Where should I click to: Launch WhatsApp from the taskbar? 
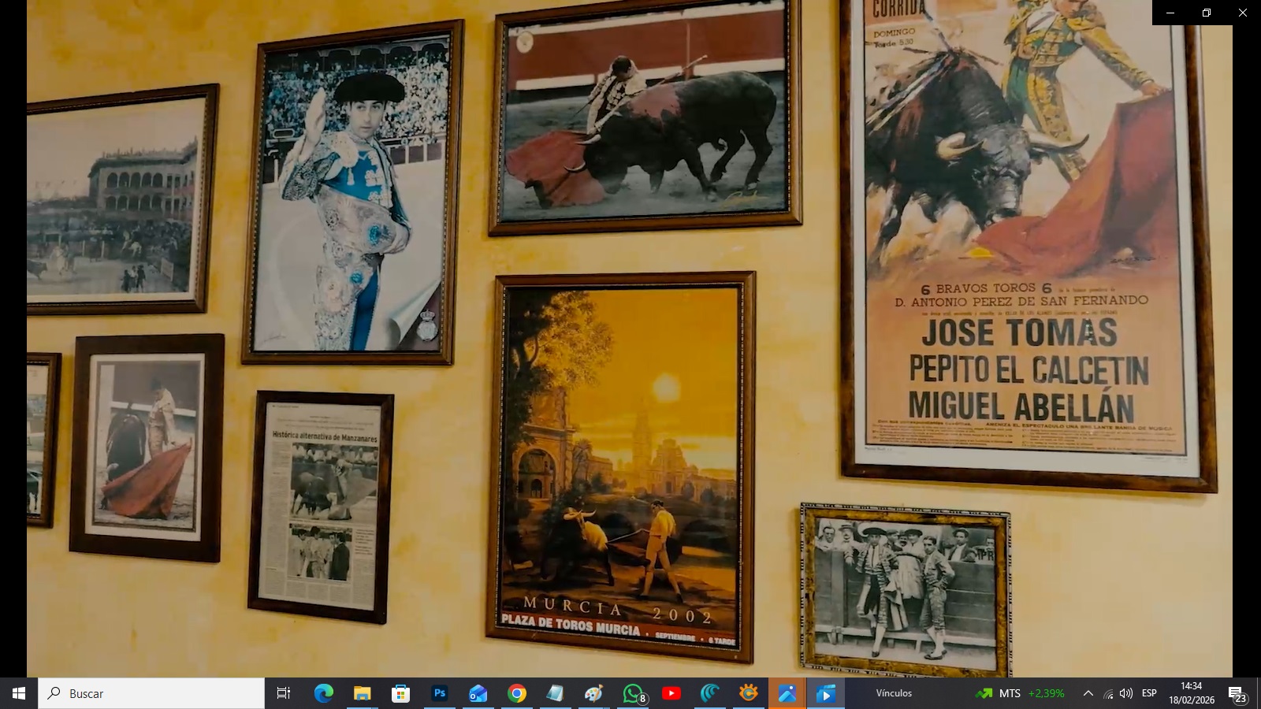633,693
